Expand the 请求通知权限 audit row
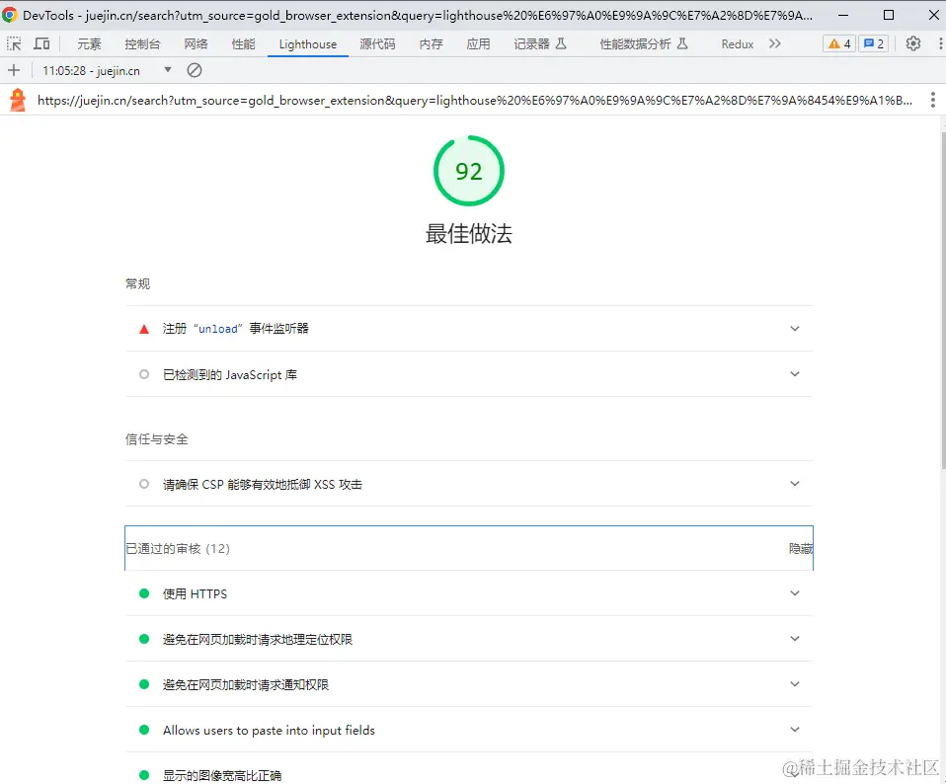946x784 pixels. (x=469, y=684)
